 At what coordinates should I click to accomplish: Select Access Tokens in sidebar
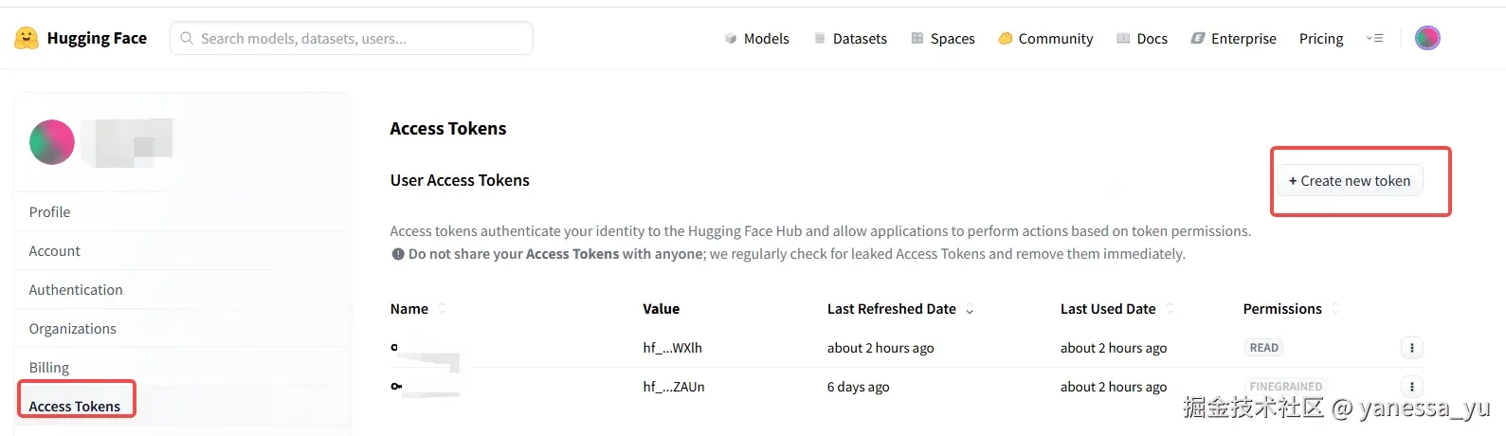(x=75, y=407)
